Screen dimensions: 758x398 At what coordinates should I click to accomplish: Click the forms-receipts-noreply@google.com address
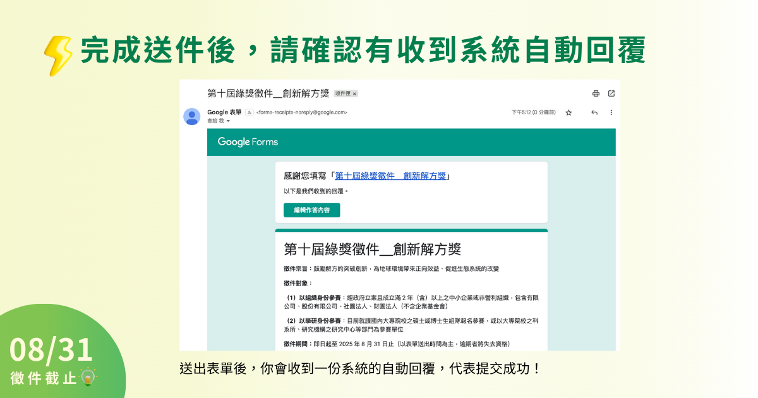point(301,112)
